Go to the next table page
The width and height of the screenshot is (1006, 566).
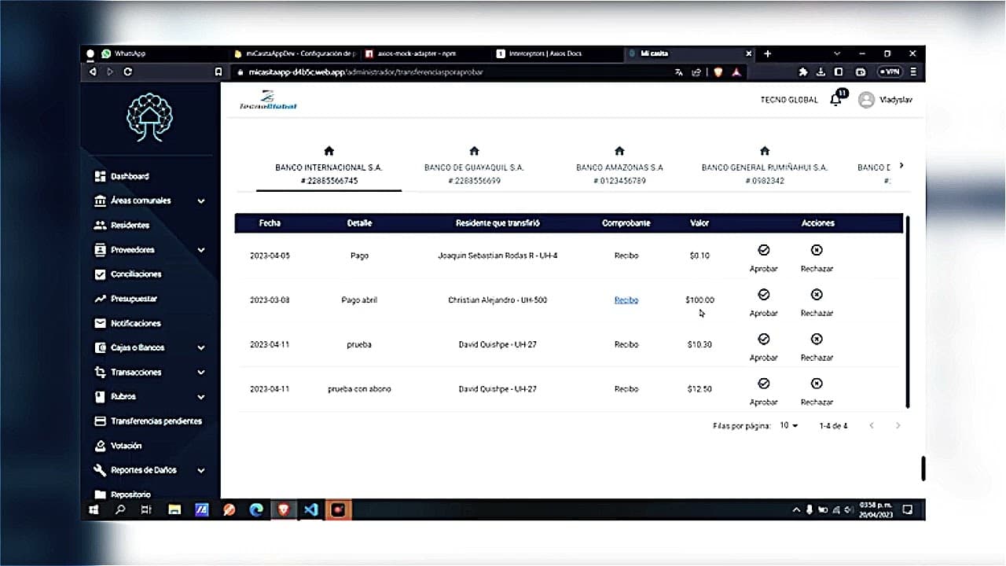click(898, 425)
